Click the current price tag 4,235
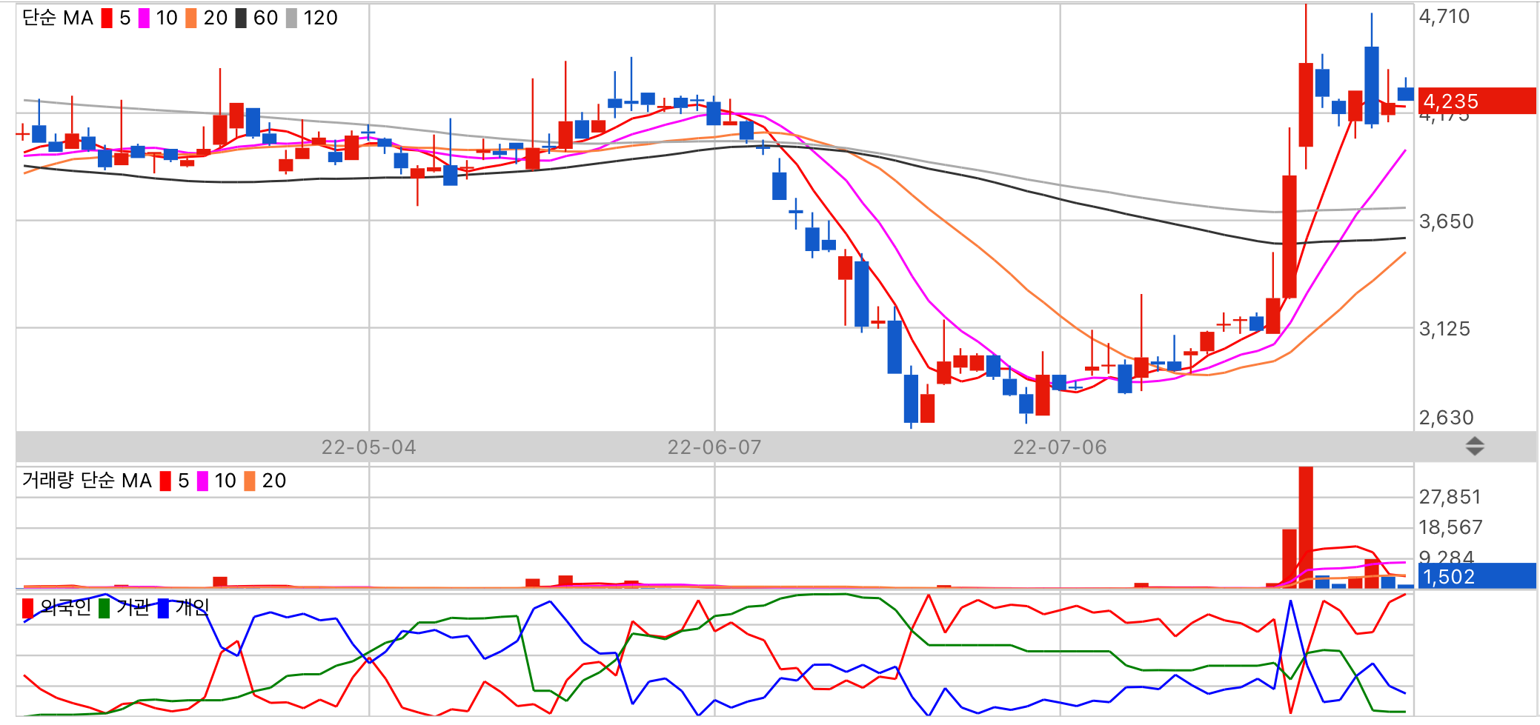The width and height of the screenshot is (1540, 725). click(1476, 101)
